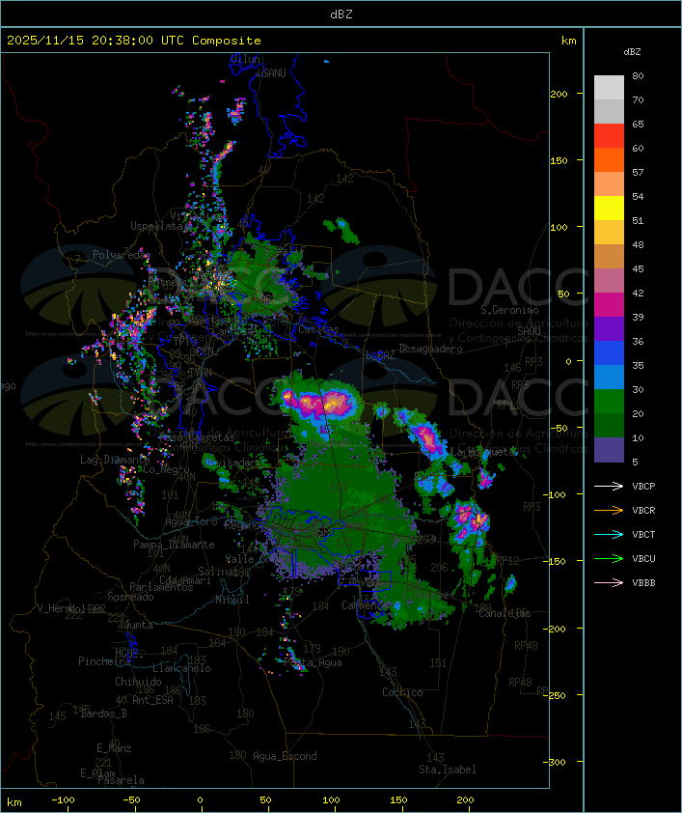Click the Bardas_B place label
Screen dimensions: 682x813
point(103,714)
